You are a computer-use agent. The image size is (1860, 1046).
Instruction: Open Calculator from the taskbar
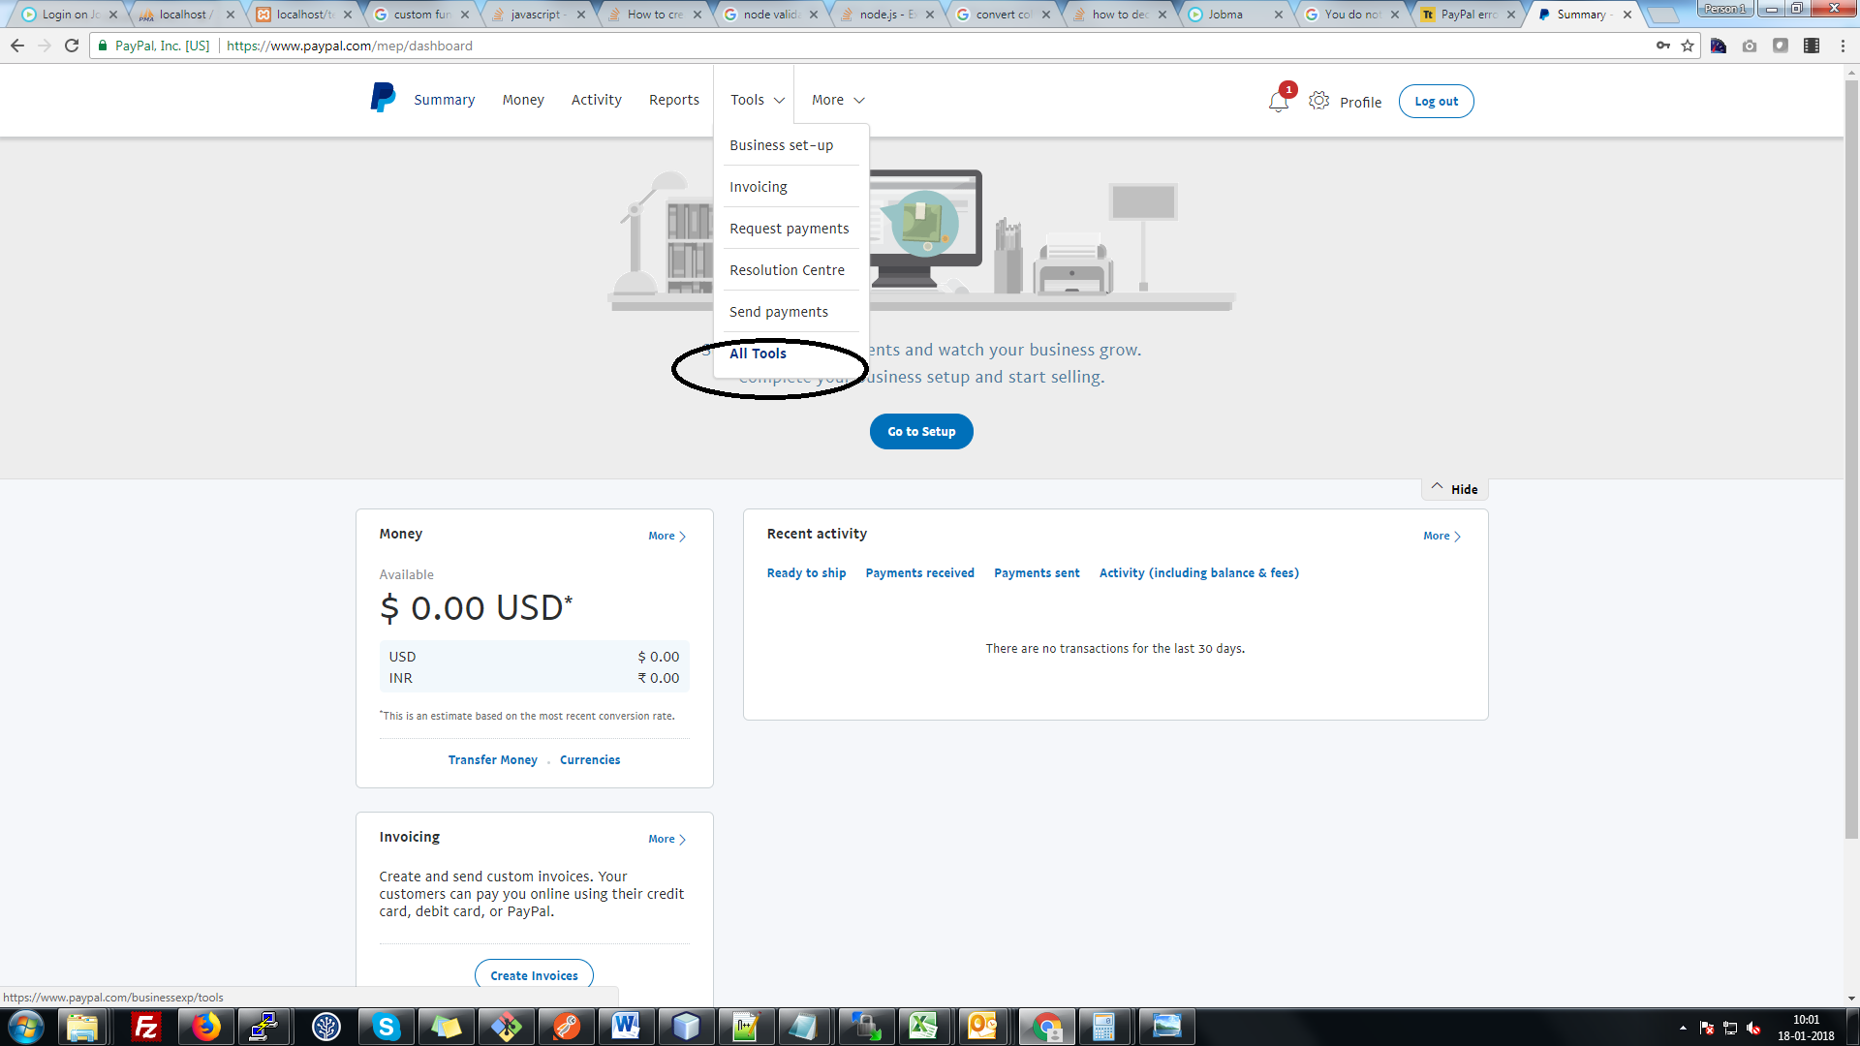point(1105,1026)
